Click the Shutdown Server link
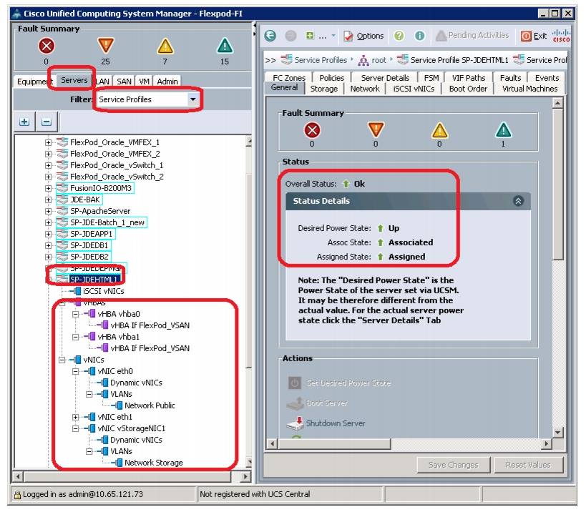 pos(336,423)
